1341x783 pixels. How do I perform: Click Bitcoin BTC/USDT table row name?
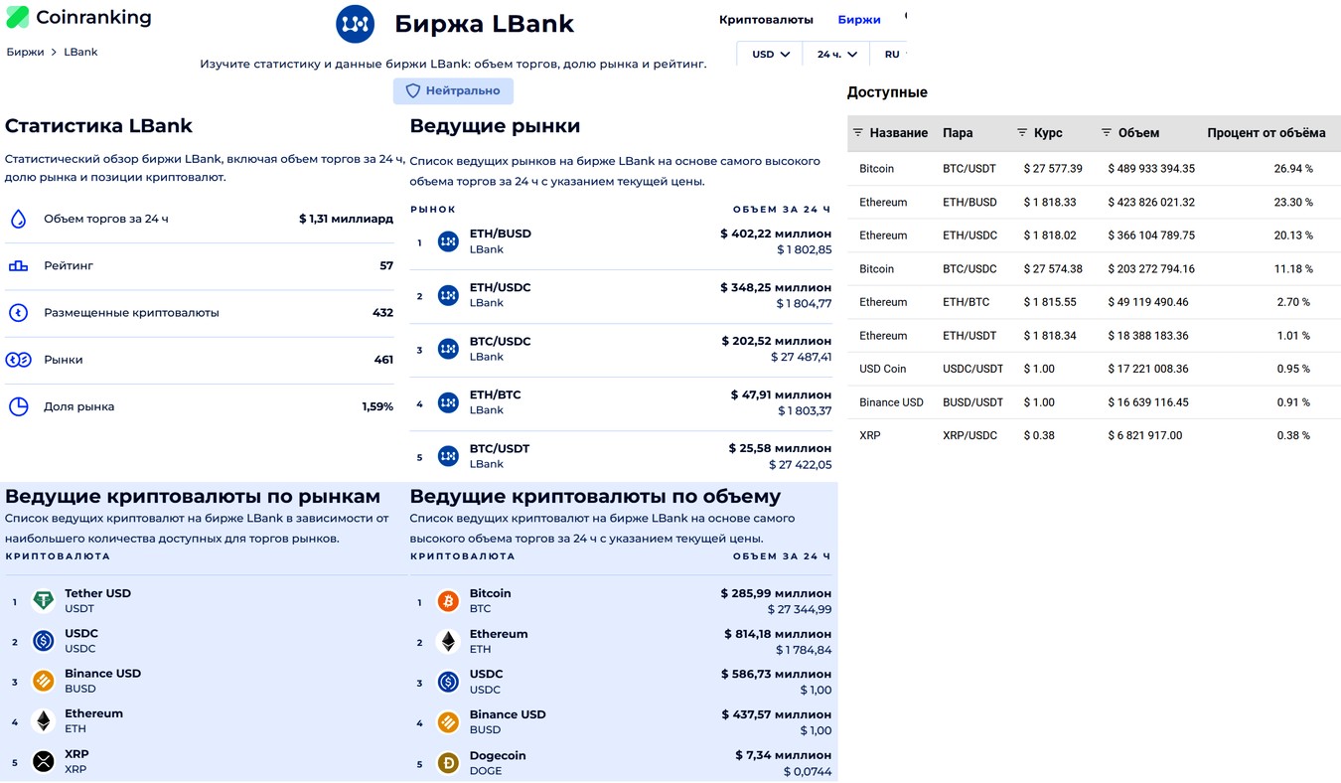click(876, 169)
